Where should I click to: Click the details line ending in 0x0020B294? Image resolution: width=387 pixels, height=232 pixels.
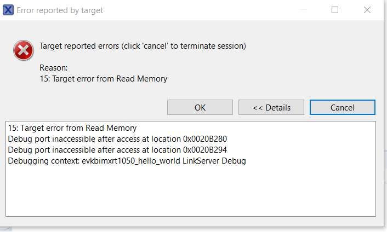coord(117,150)
